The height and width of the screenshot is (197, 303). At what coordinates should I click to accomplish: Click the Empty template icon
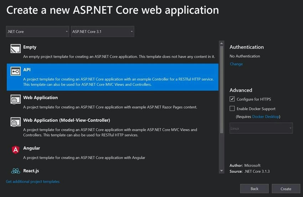click(x=15, y=49)
